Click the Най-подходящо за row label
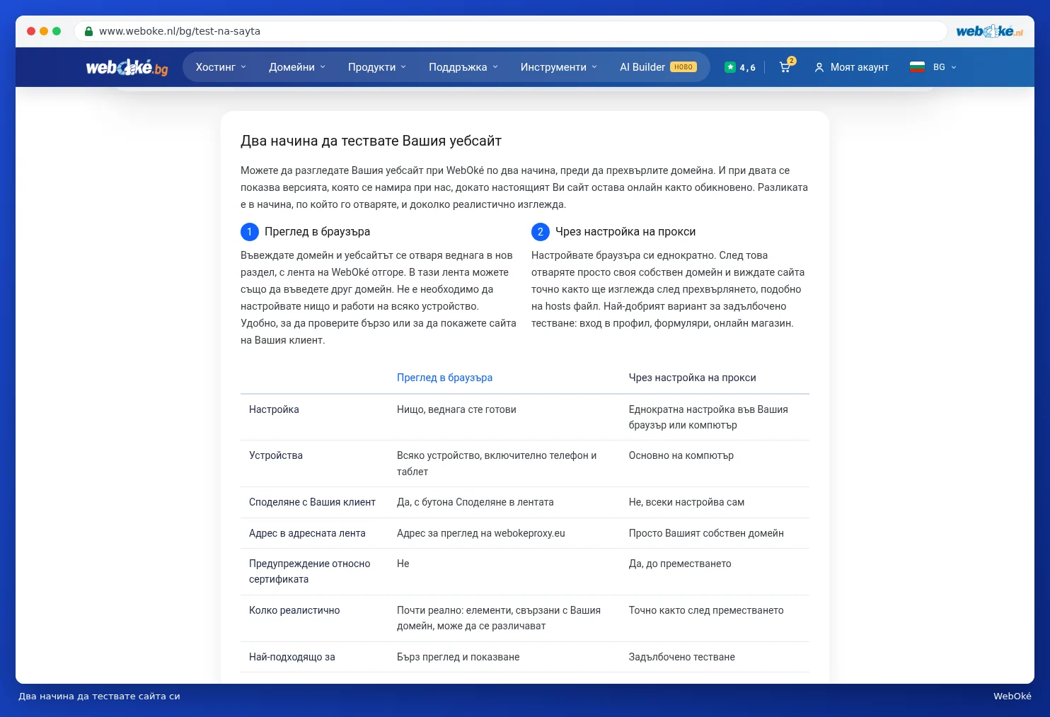1050x717 pixels. click(x=292, y=657)
